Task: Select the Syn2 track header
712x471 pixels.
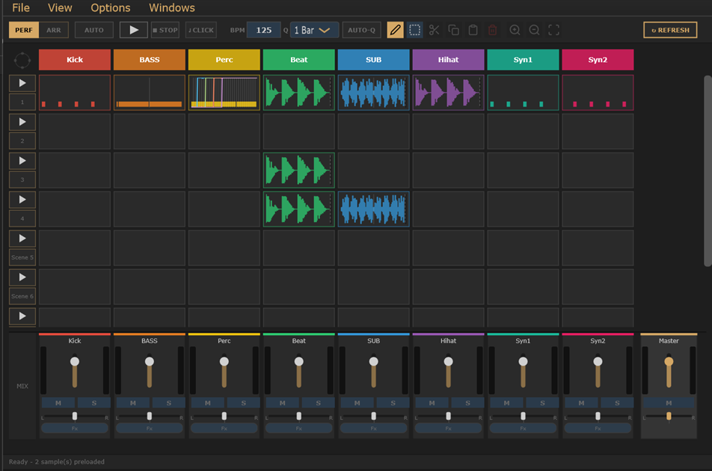Action: pos(598,60)
